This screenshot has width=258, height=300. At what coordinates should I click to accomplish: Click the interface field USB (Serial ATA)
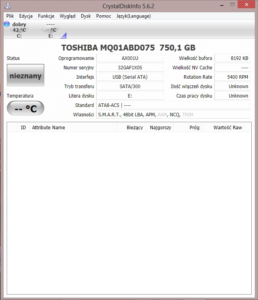130,77
